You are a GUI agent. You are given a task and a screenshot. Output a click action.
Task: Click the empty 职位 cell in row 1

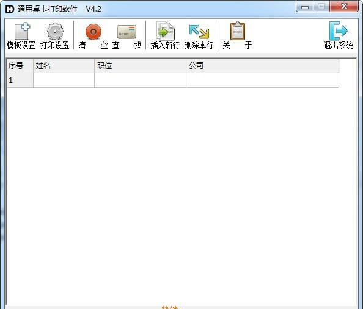point(141,80)
